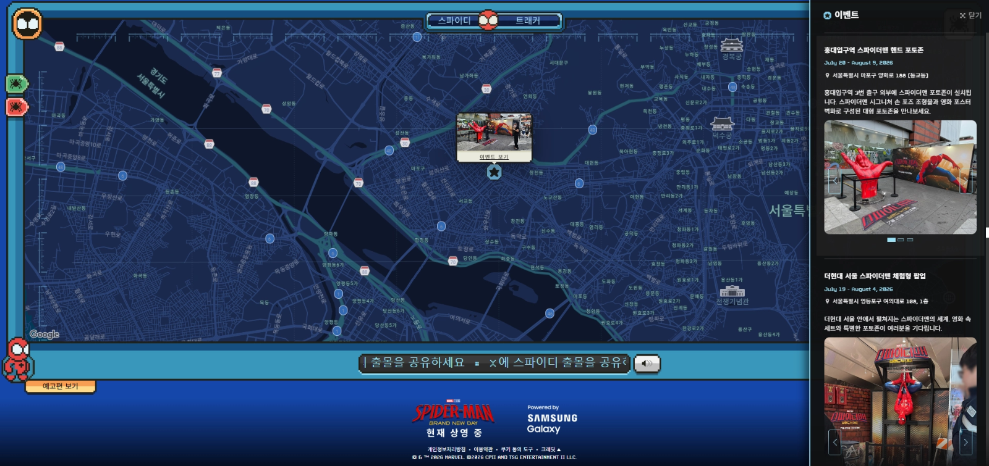989x466 pixels.
Task: Open the '예고편 보기' trailer button
Action: (61, 386)
